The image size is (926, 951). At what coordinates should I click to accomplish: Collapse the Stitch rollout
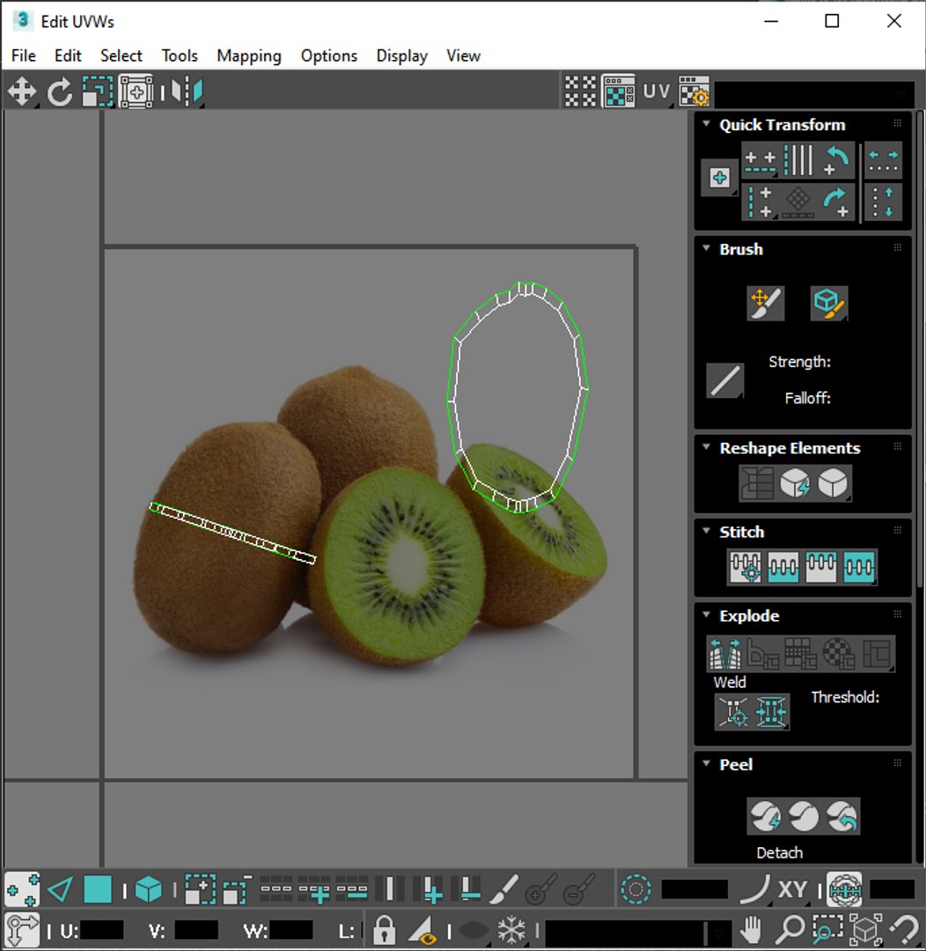point(707,531)
